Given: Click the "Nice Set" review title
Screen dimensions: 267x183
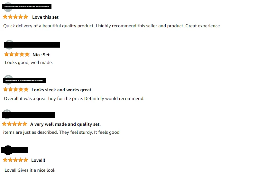Looking at the screenshot, I should click(x=41, y=55).
